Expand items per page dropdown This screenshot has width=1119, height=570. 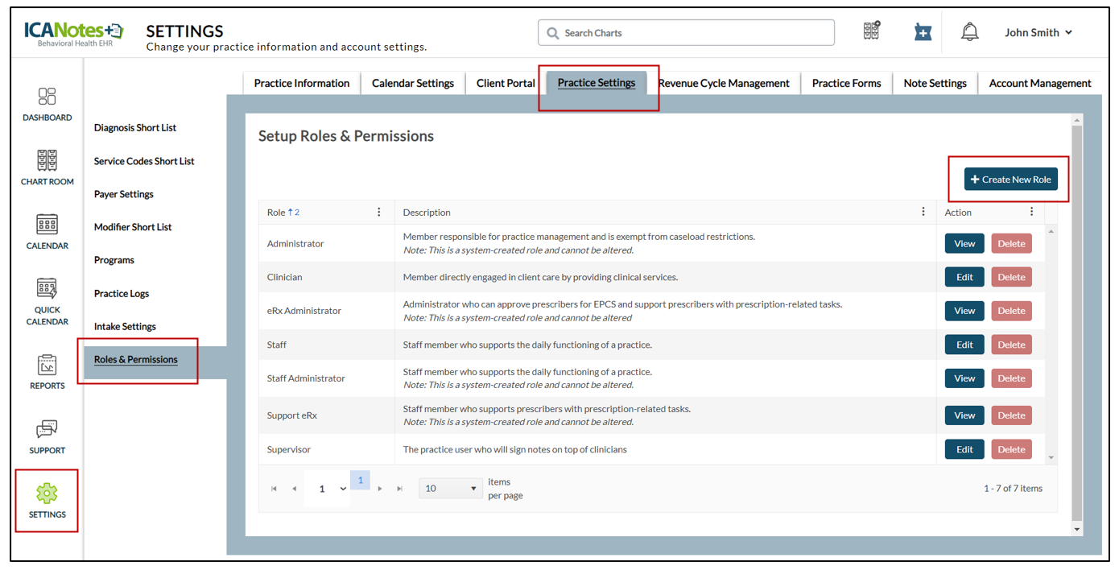point(450,489)
